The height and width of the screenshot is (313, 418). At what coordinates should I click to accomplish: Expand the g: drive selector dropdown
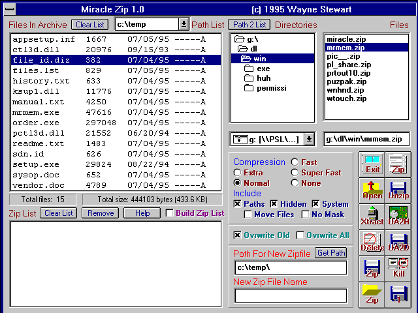coord(310,139)
